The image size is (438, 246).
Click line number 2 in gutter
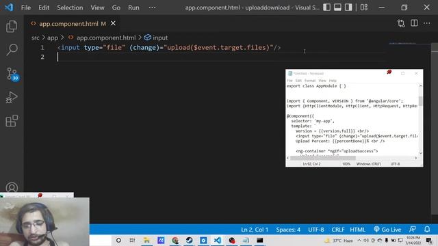point(42,57)
